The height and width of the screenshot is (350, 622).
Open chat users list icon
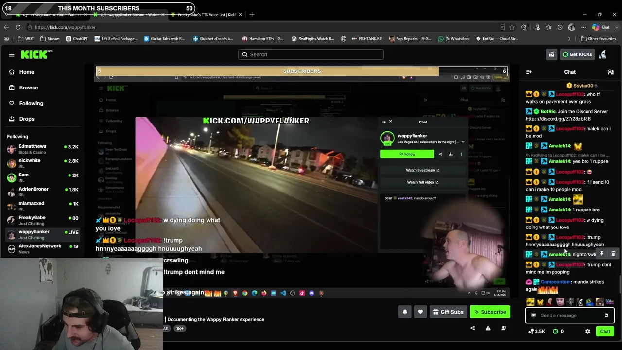pos(611,72)
